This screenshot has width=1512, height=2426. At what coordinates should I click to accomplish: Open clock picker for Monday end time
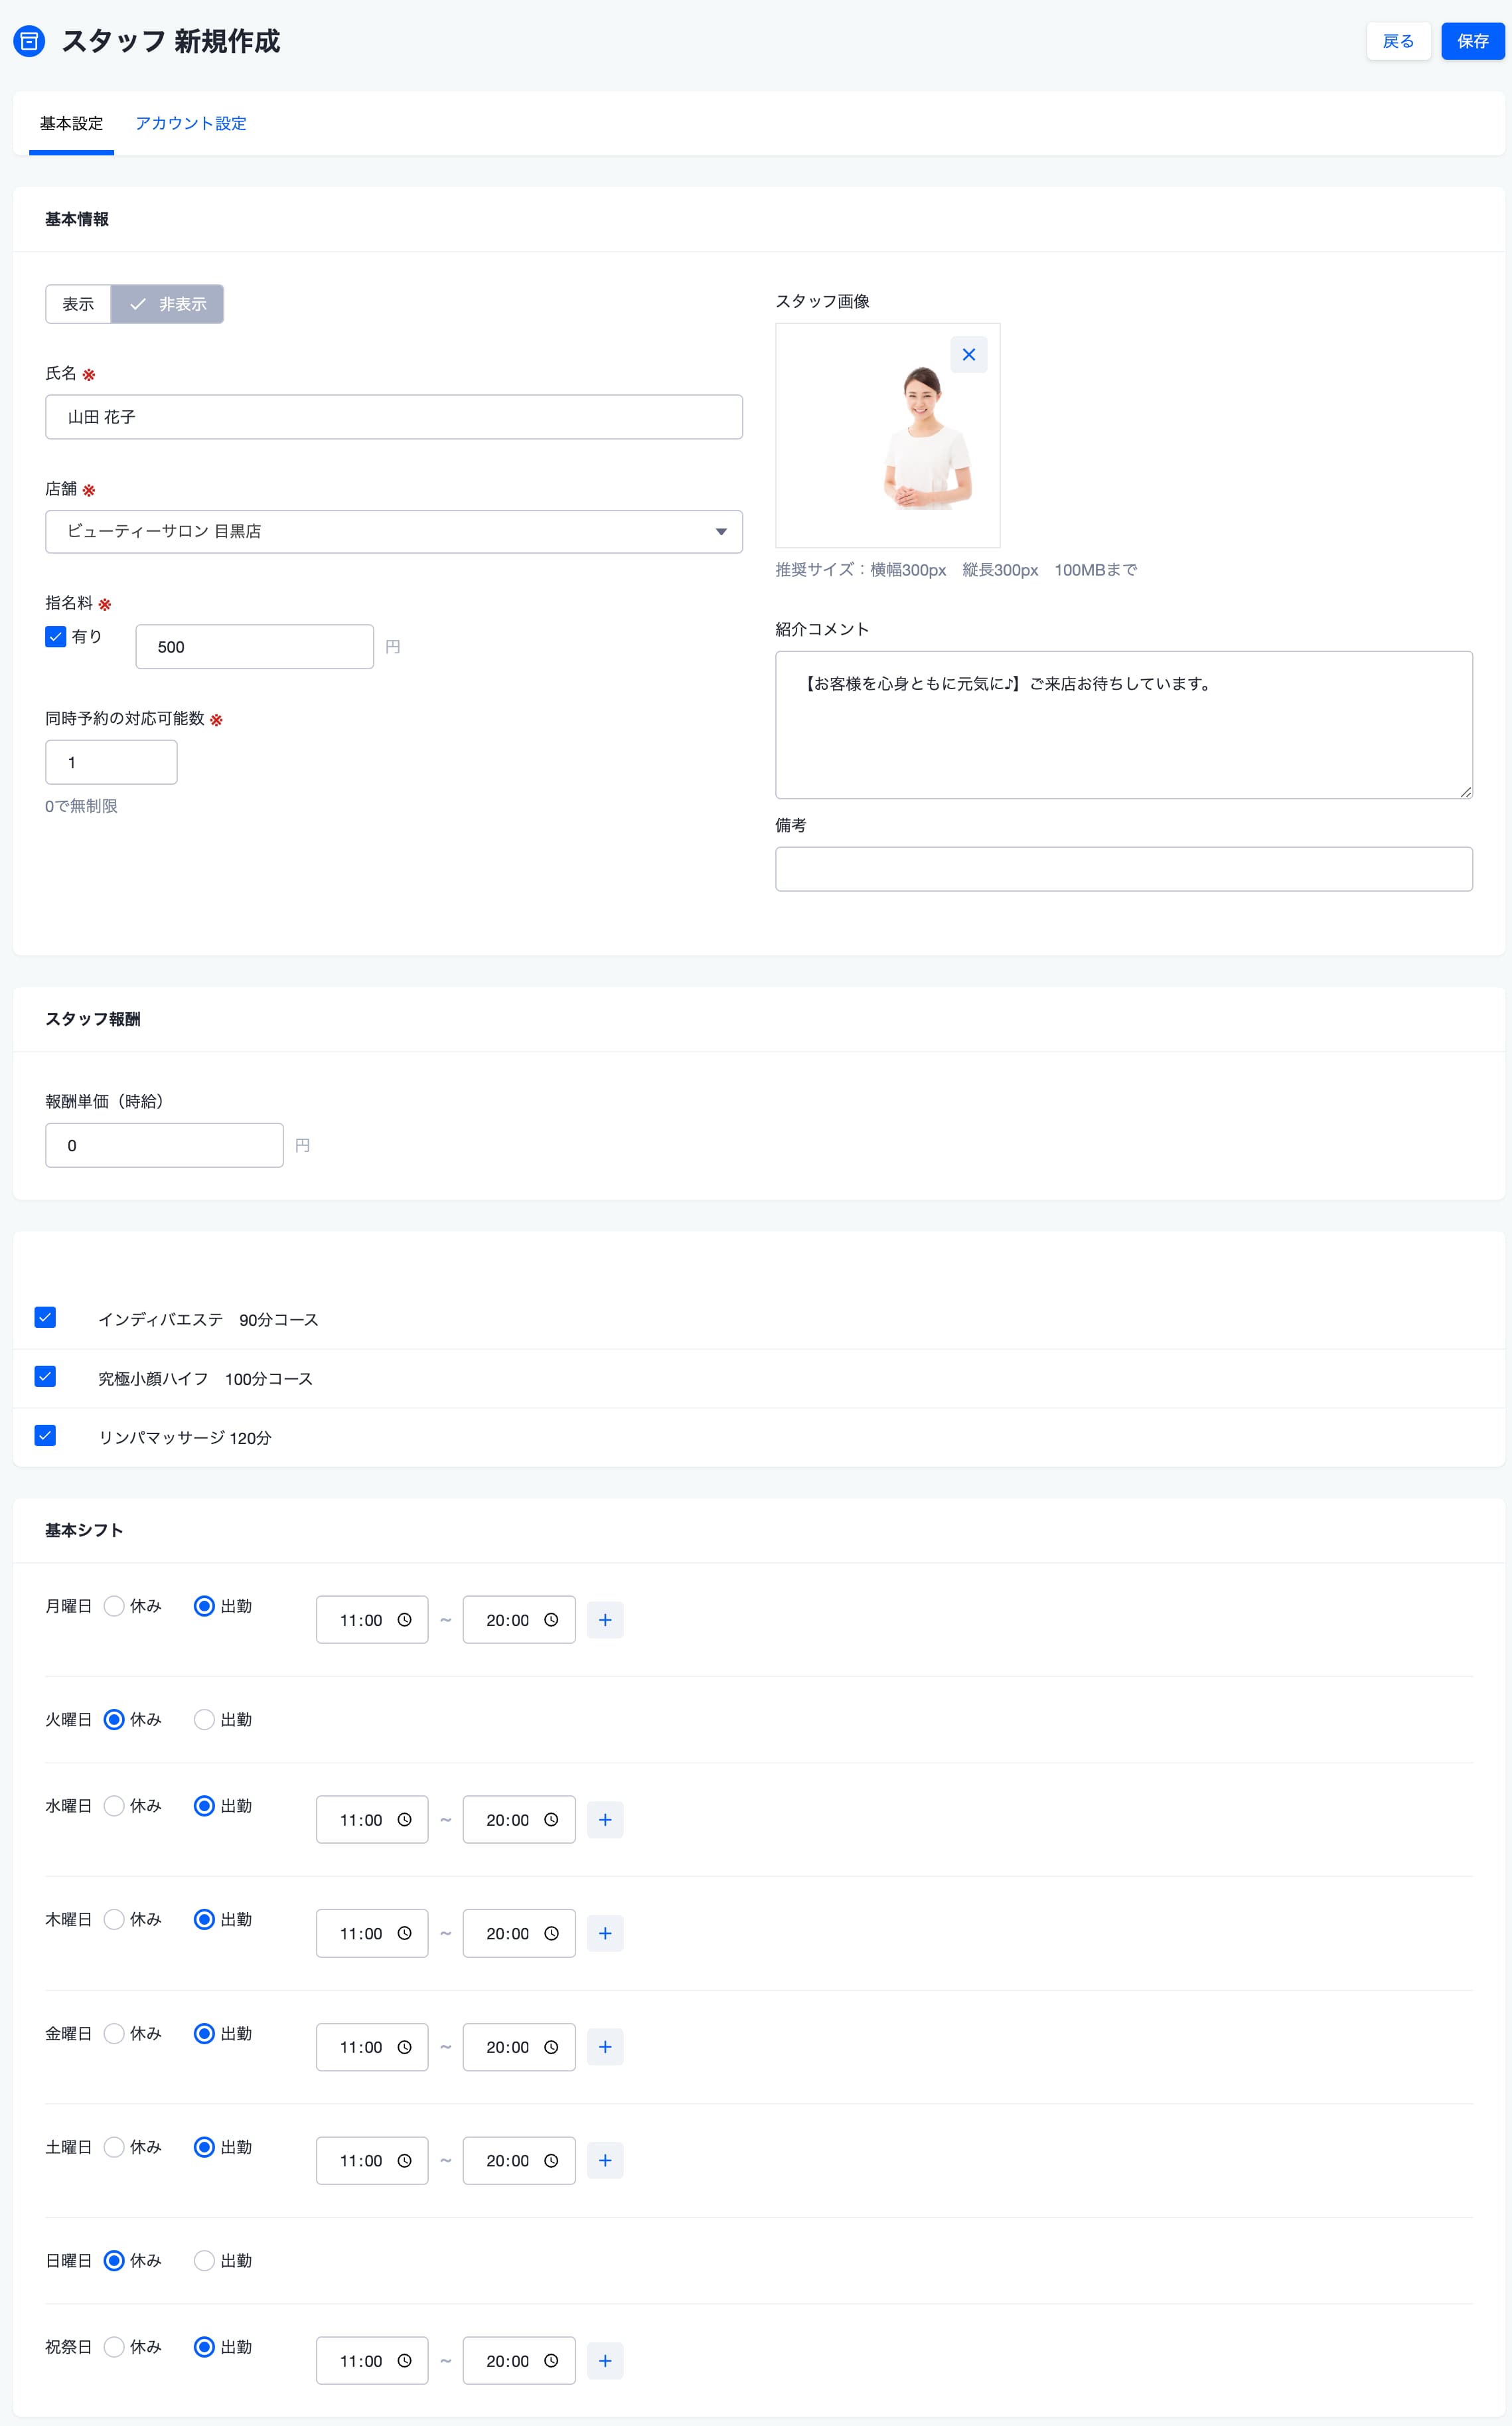[551, 1620]
